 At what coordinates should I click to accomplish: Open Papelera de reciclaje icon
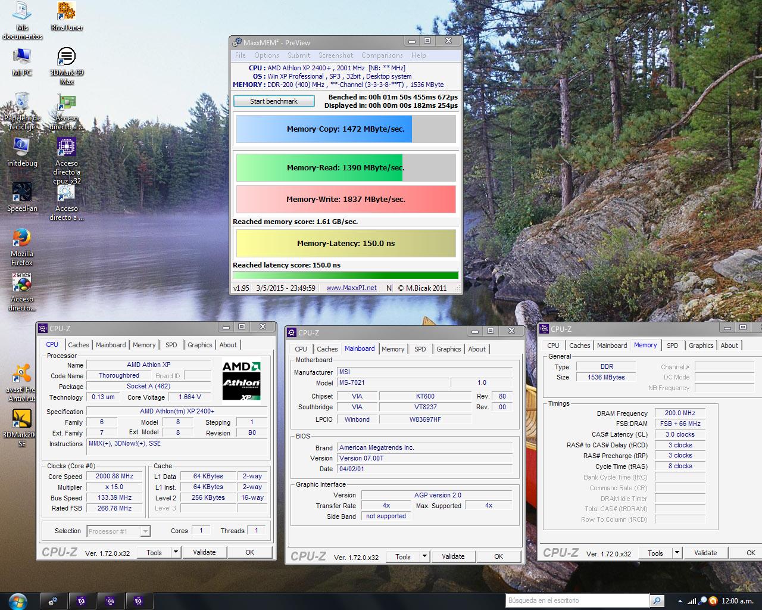pyautogui.click(x=22, y=111)
